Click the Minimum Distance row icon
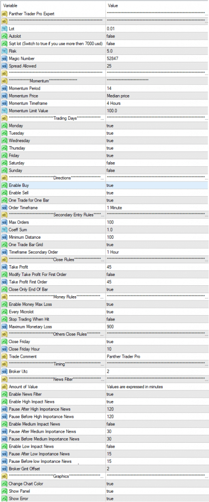Screen dimensions: 209x502 click(x=4, y=237)
